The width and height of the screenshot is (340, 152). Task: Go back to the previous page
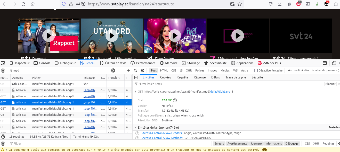[x=5, y=4]
